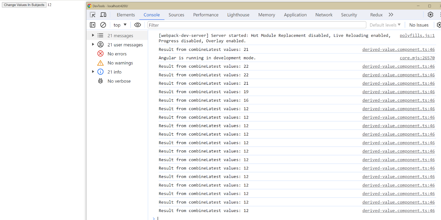Select the red No errors icon
This screenshot has width=441, height=220.
(x=101, y=54)
